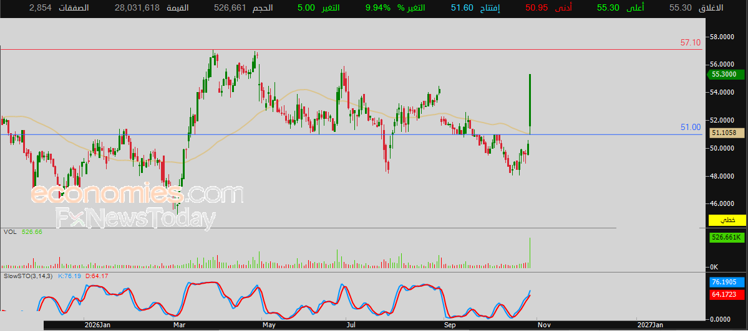Click the الاغلاق label
The width and height of the screenshot is (748, 331).
[712, 7]
